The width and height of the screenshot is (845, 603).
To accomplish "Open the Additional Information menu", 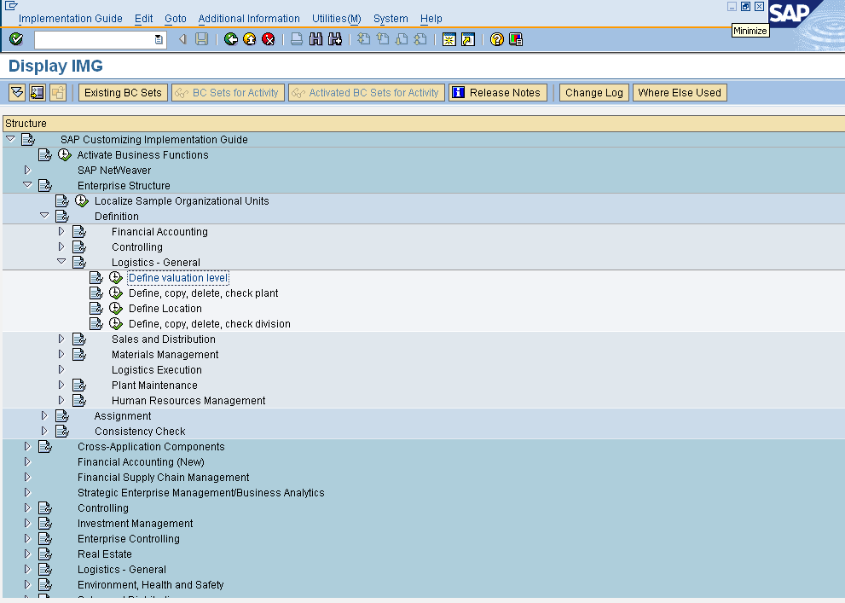I will pos(249,18).
